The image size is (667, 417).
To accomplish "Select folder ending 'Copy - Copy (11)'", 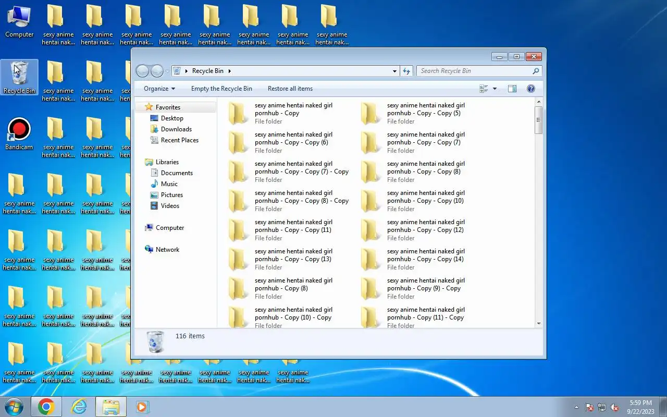I will click(x=289, y=230).
